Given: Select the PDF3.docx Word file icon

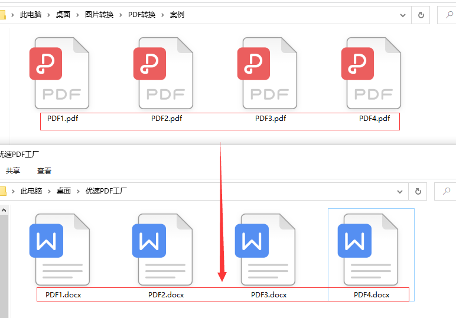Looking at the screenshot, I should (265, 250).
